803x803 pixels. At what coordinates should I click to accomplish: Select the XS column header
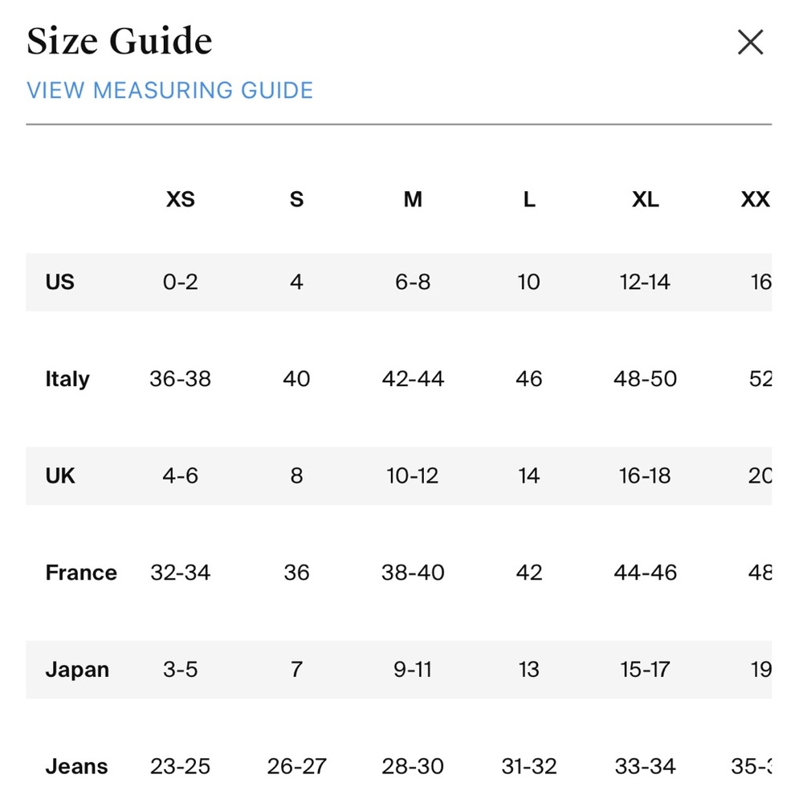tap(180, 199)
